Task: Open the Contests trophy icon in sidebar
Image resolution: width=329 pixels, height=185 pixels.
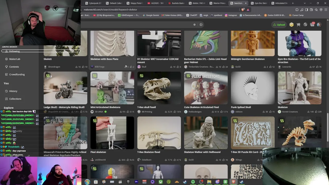Action: pyautogui.click(x=7, y=67)
